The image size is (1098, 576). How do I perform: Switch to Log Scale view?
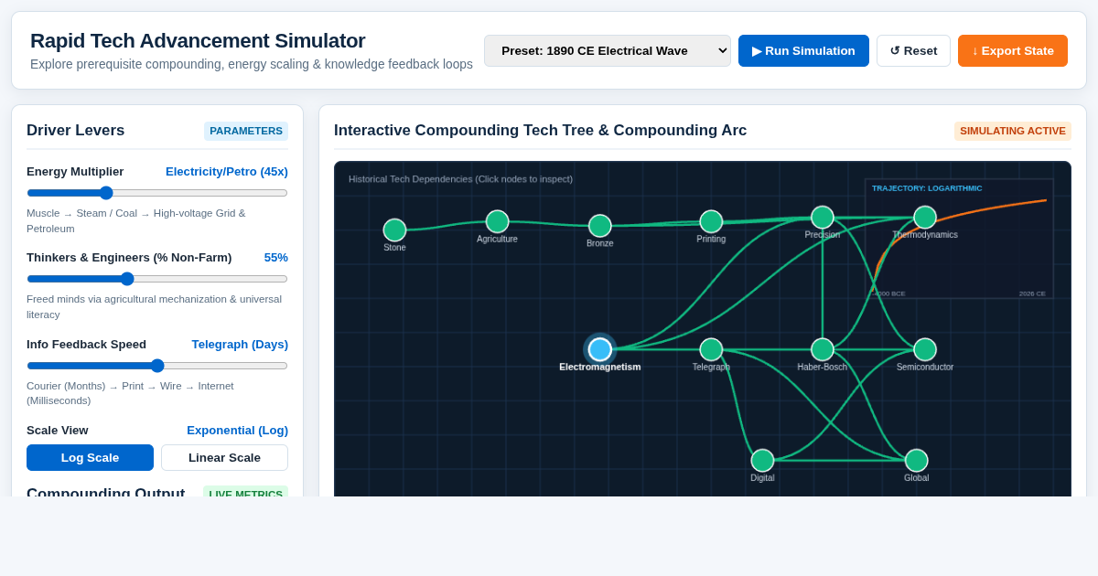pos(90,457)
